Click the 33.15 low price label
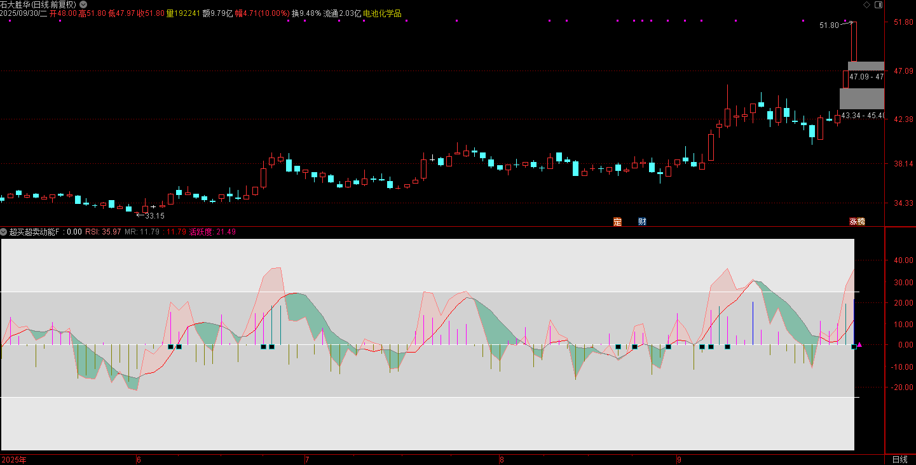Viewport: 916px width, 465px height. [x=154, y=216]
